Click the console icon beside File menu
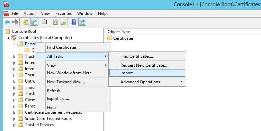The width and height of the screenshot is (261, 131). coord(6,13)
